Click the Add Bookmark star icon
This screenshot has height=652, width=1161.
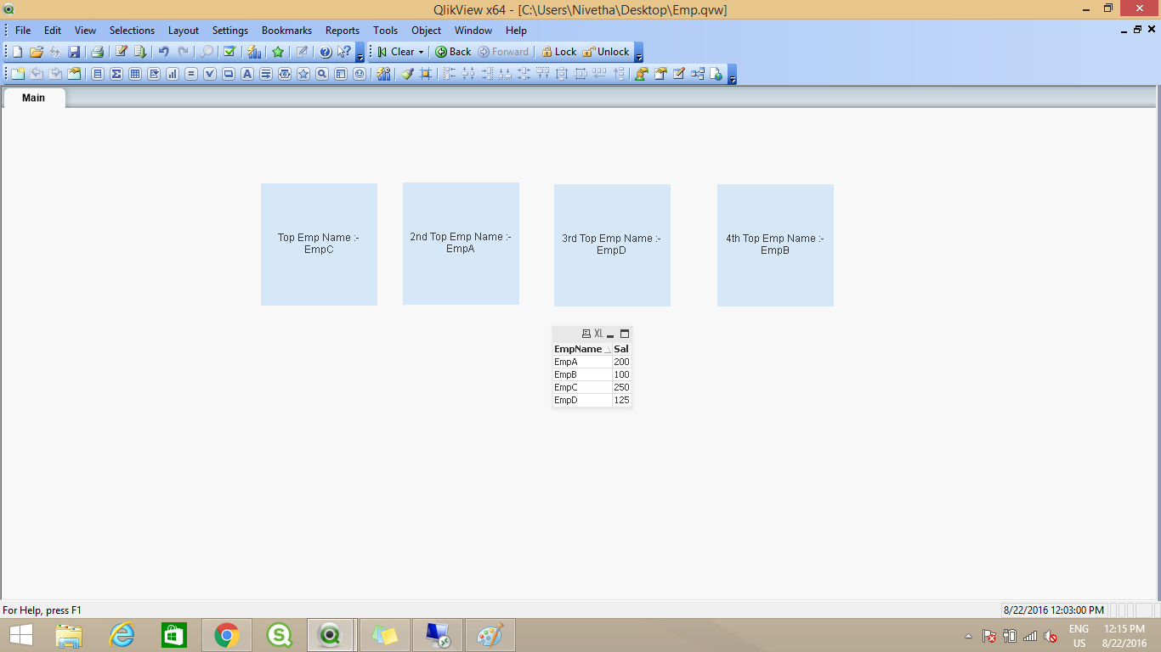click(x=278, y=52)
